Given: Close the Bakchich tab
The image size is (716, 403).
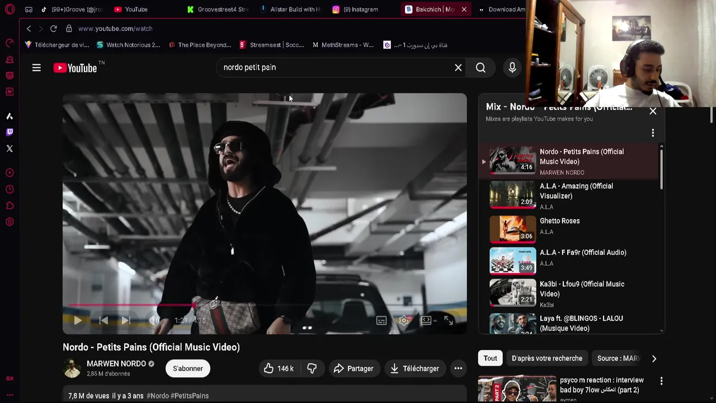Looking at the screenshot, I should tap(464, 10).
